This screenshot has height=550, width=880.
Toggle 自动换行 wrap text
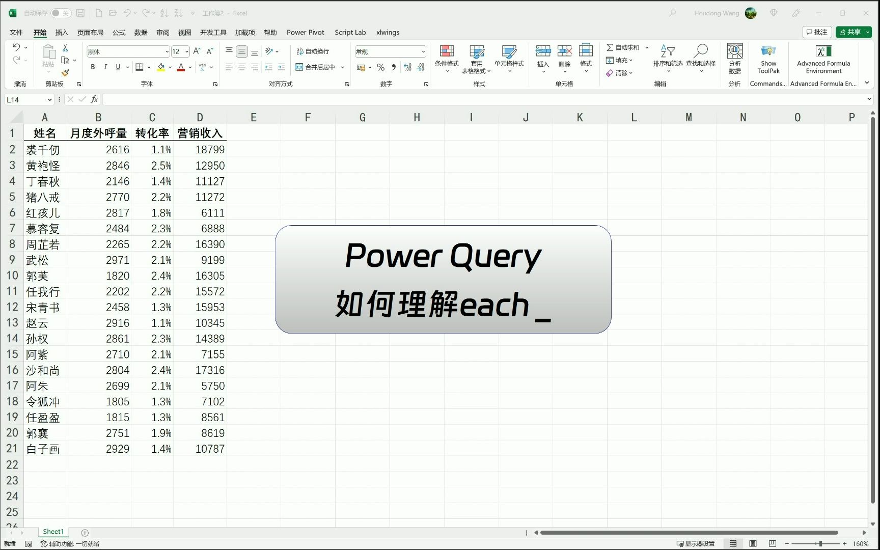pos(313,51)
